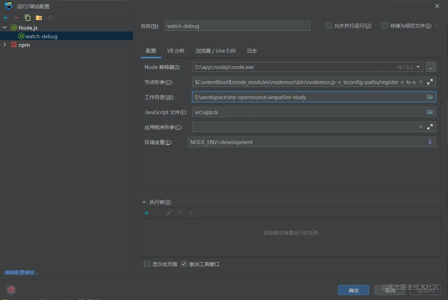The height and width of the screenshot is (300, 448).
Task: Sort configurations alphabetically
Action: (x=50, y=18)
